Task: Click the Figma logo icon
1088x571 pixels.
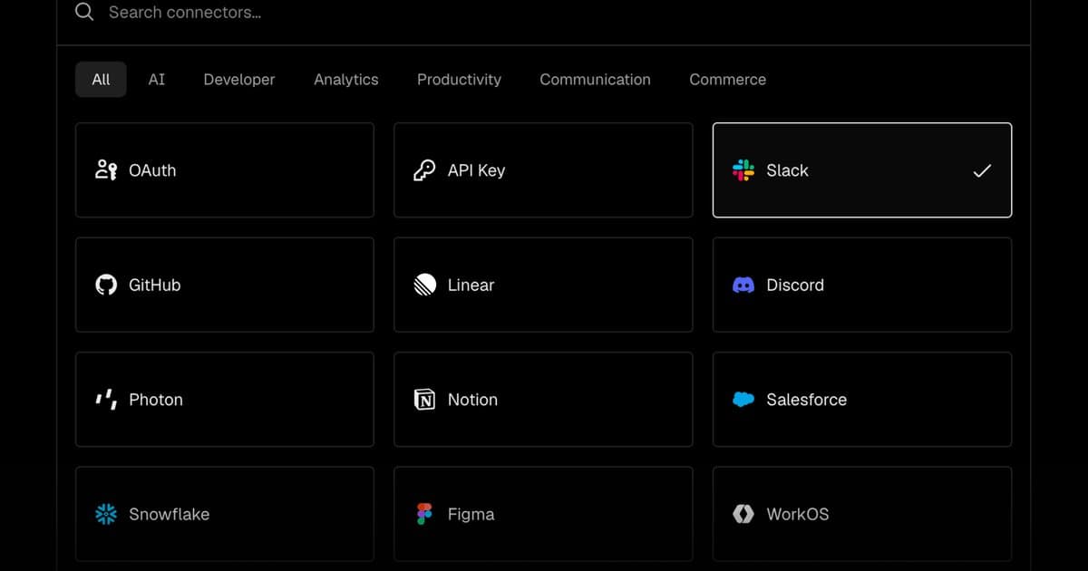Action: 424,514
